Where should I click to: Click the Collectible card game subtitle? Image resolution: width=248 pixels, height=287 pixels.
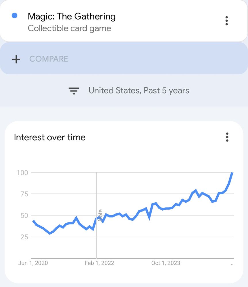pyautogui.click(x=69, y=28)
